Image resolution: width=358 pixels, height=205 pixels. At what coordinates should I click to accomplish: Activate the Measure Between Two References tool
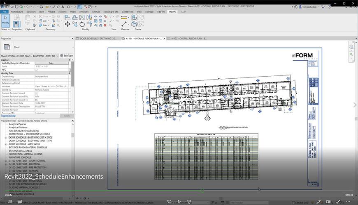124,24
